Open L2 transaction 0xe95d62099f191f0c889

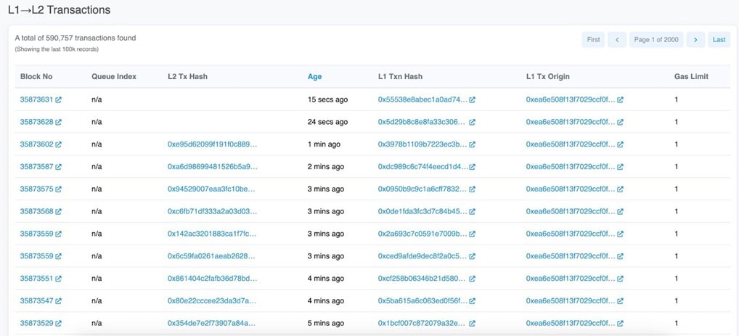(212, 144)
